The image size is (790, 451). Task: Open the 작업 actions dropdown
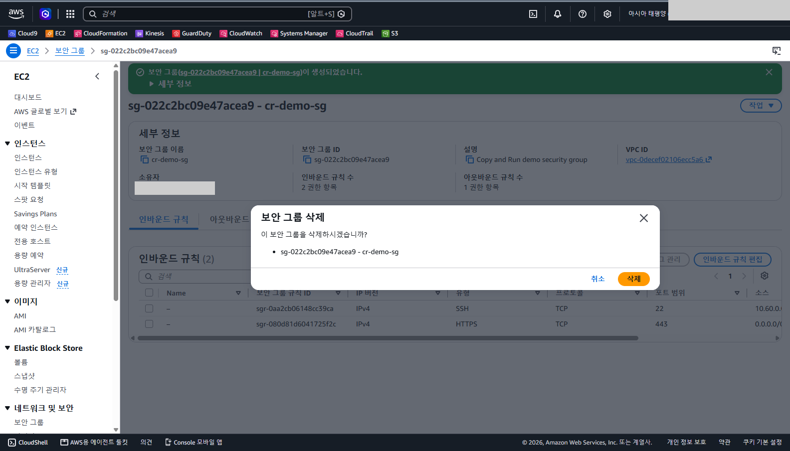[761, 106]
